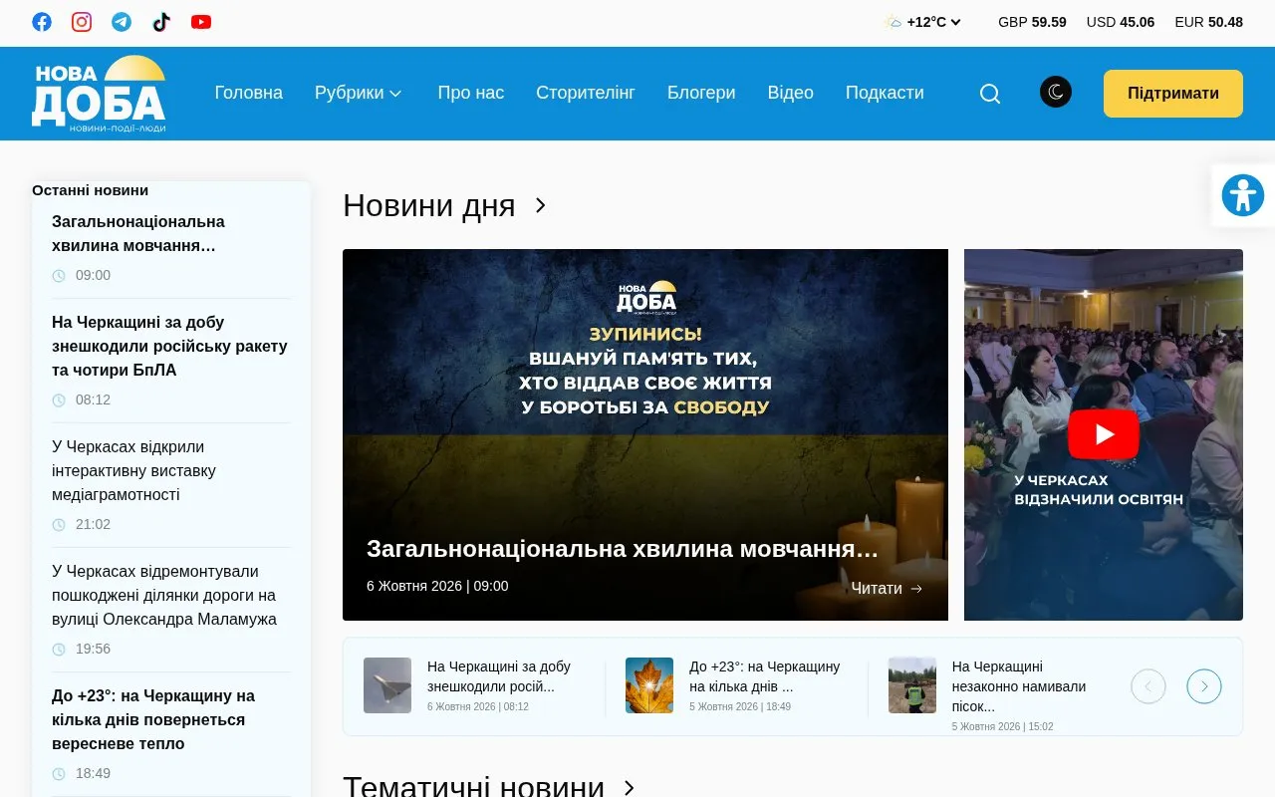
Task: Open the Telegram channel icon
Action: 122,22
